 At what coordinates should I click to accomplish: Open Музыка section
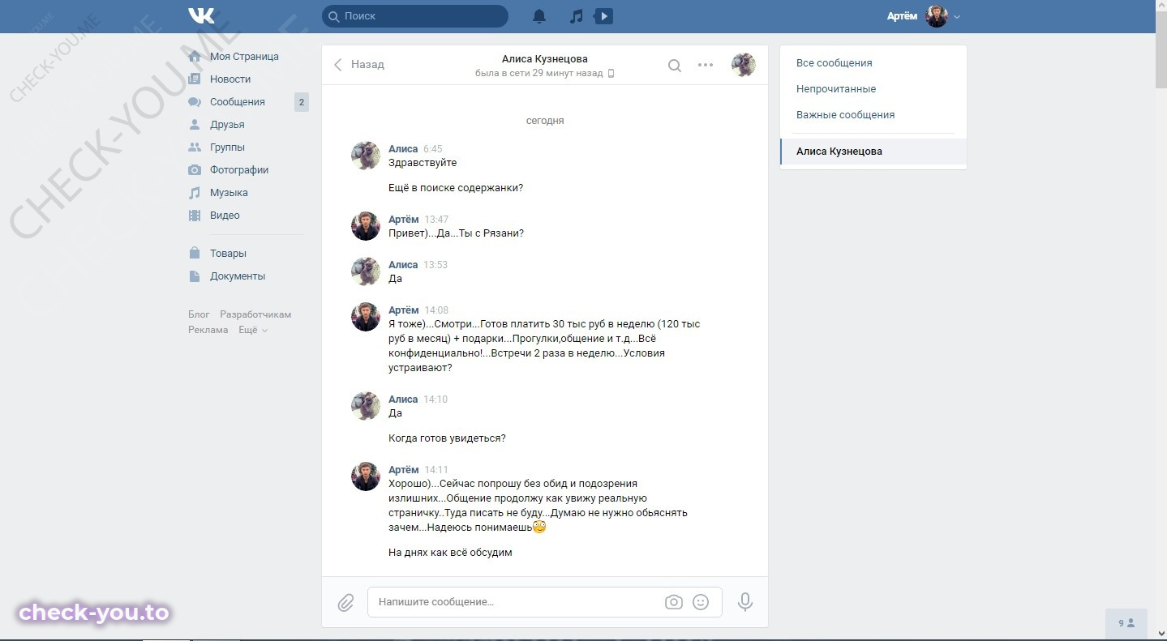click(x=229, y=193)
